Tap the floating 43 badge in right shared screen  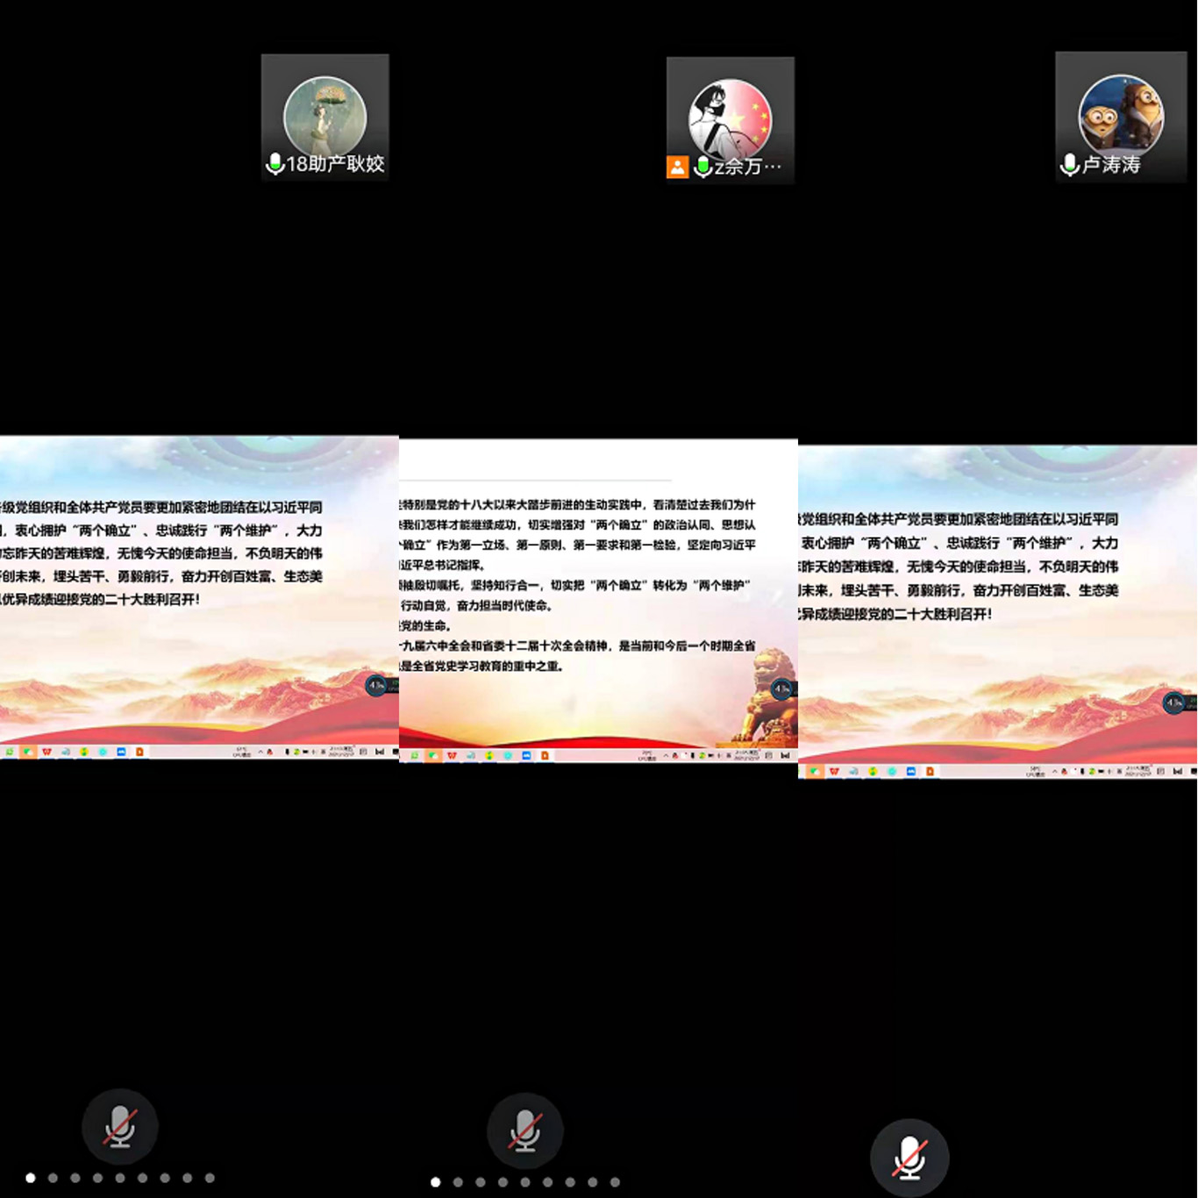1173,702
